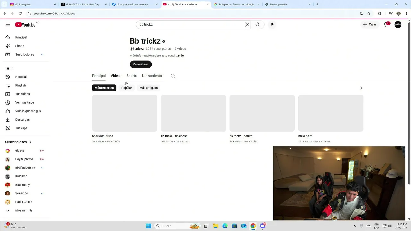
Task: Open the Windows Start menu
Action: 149,226
